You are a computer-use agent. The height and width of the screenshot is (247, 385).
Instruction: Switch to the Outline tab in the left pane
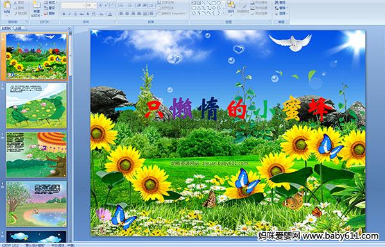click(18, 28)
